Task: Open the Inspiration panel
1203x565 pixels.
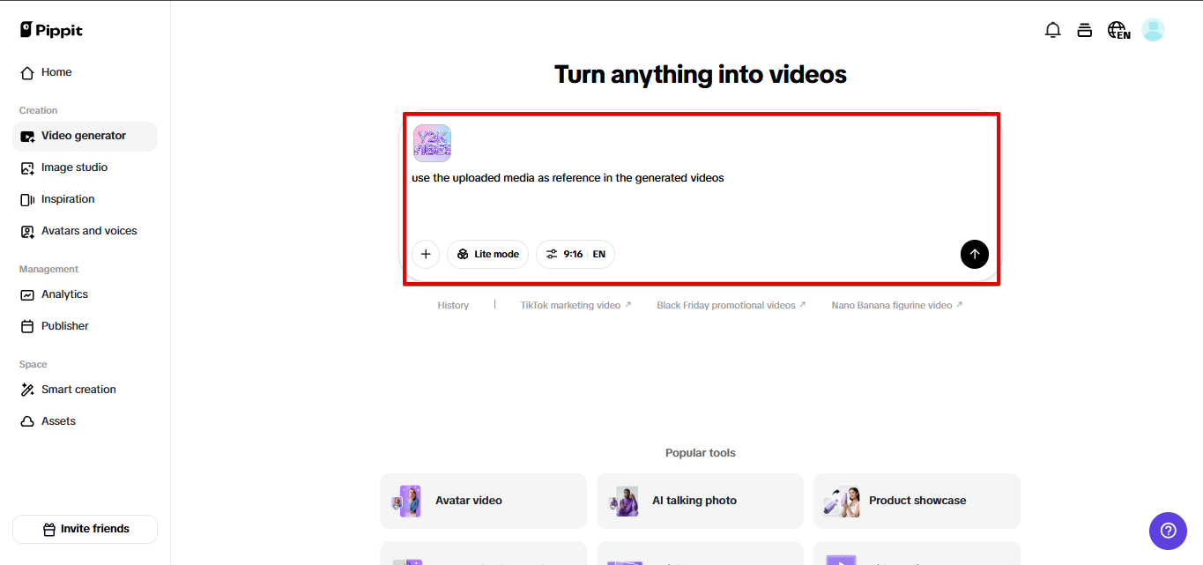Action: tap(68, 198)
